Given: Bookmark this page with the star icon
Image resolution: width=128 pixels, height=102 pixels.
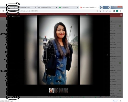Looking at the screenshot, I should 110,11.
